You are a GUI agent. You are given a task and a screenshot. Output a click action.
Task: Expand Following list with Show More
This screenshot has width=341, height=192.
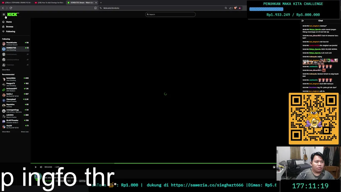pos(6,70)
